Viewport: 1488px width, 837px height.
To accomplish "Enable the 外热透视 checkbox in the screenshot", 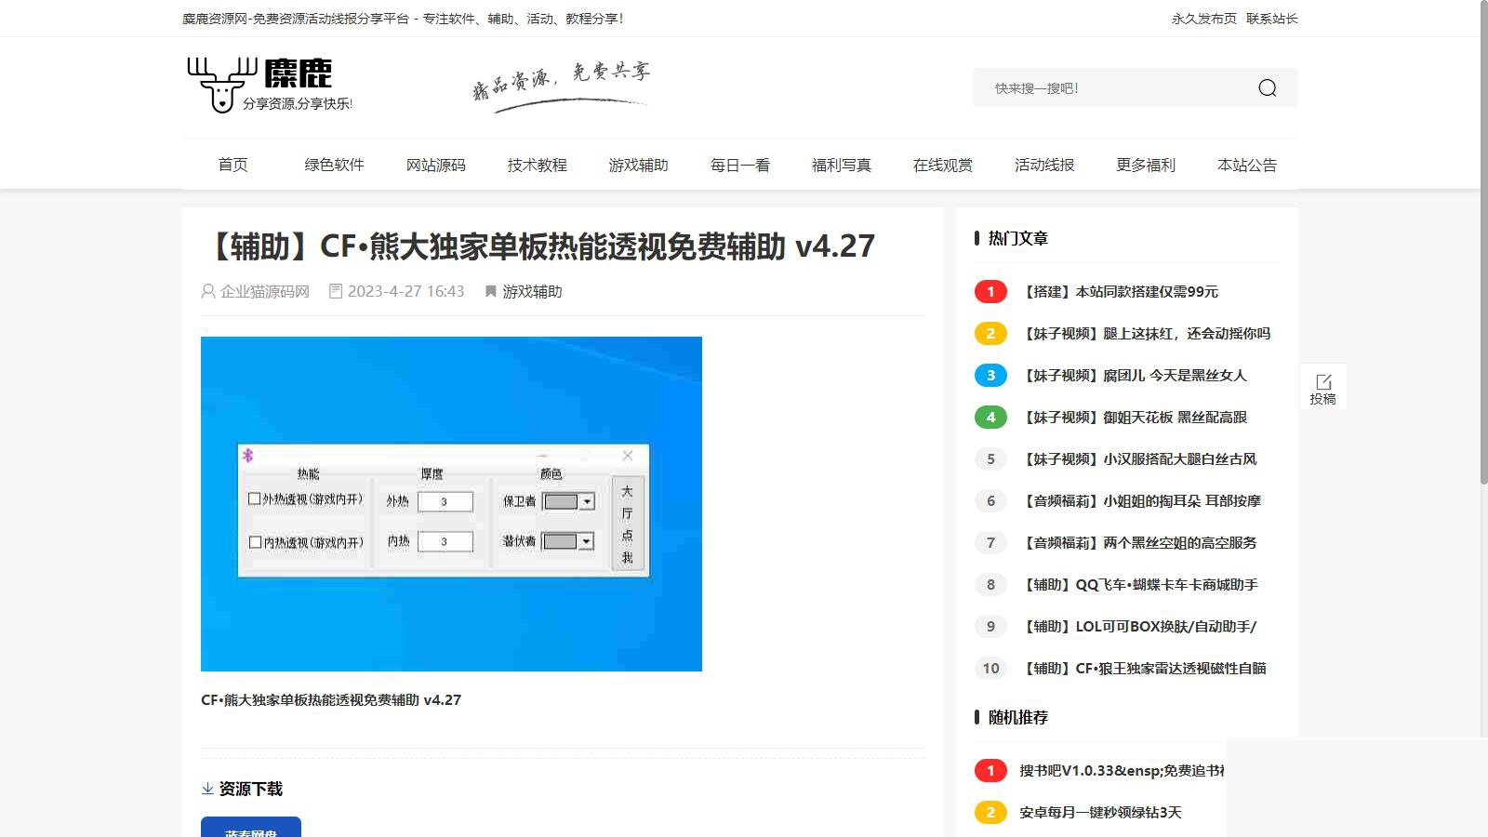I will coord(254,499).
